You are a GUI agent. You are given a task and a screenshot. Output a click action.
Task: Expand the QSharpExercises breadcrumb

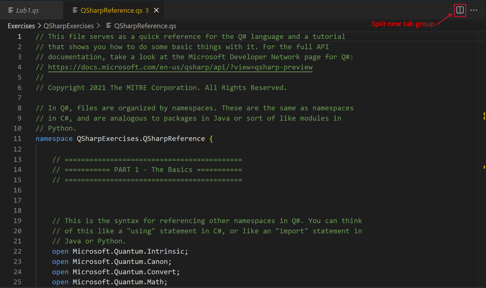(69, 26)
